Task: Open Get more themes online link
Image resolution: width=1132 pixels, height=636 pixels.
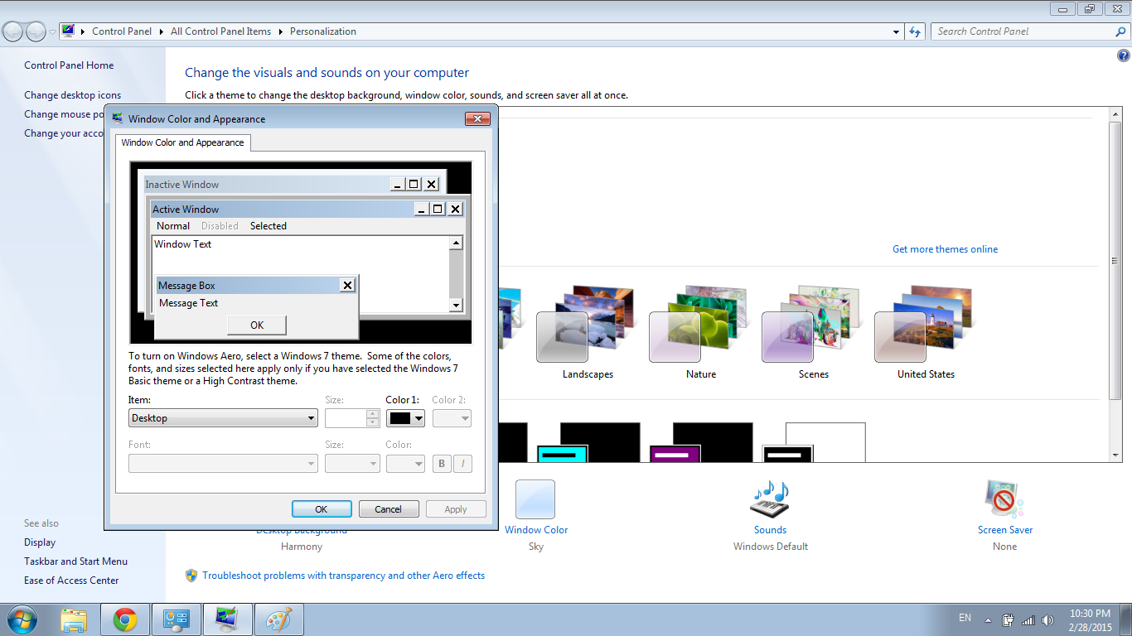Action: 945,249
